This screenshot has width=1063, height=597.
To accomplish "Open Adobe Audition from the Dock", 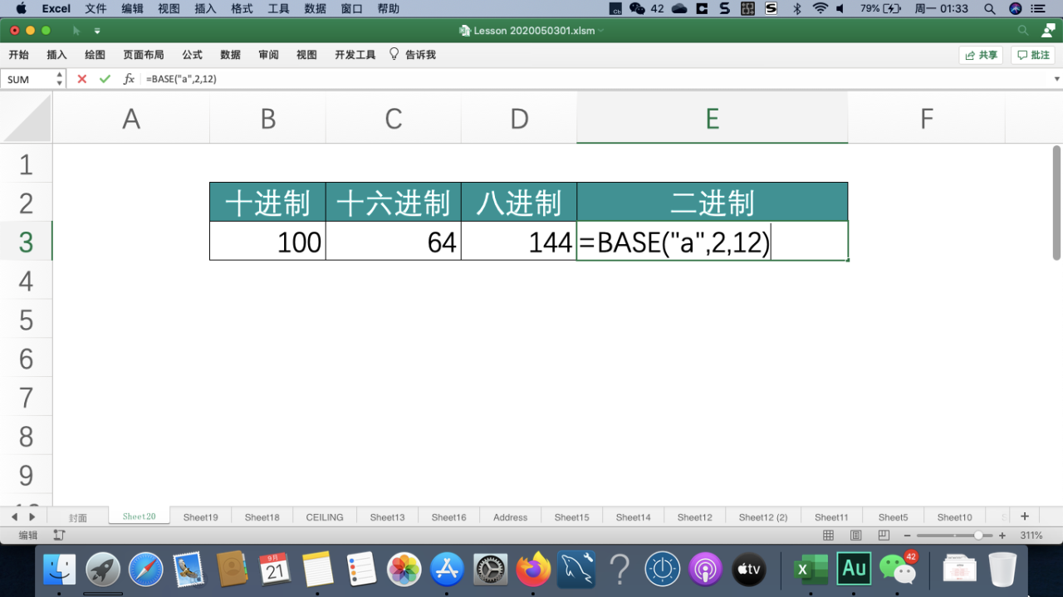I will [x=854, y=570].
